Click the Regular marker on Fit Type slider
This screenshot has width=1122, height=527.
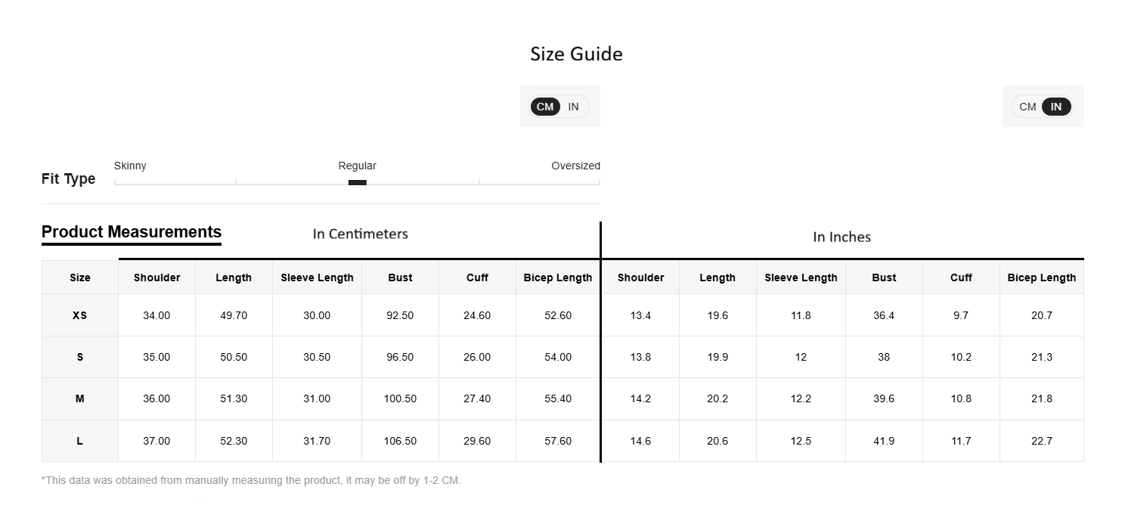tap(357, 182)
